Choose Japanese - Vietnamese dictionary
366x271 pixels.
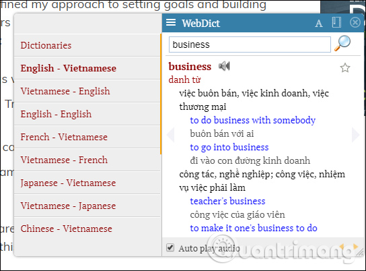(87, 183)
